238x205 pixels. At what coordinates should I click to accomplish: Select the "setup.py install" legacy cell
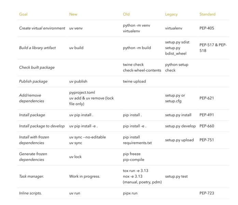click(x=178, y=115)
